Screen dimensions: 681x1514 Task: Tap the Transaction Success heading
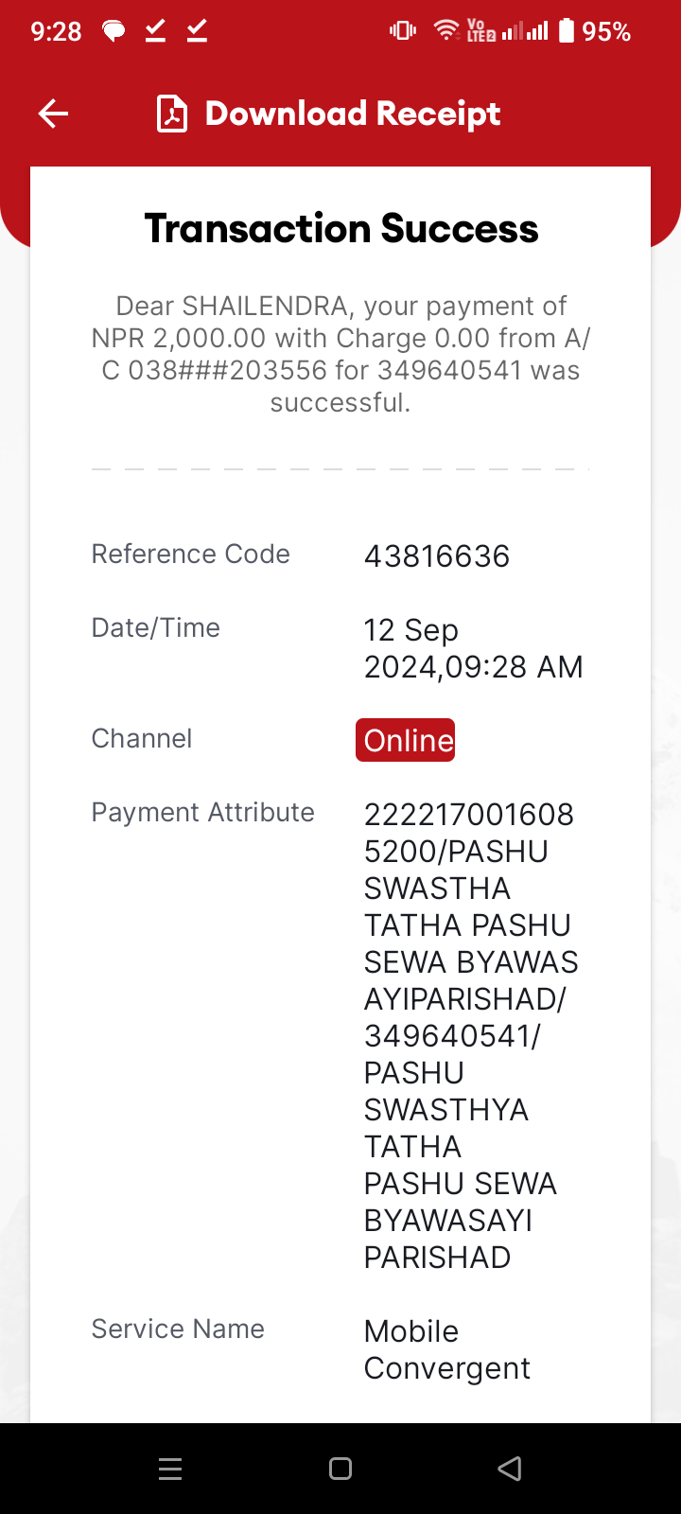coord(341,229)
